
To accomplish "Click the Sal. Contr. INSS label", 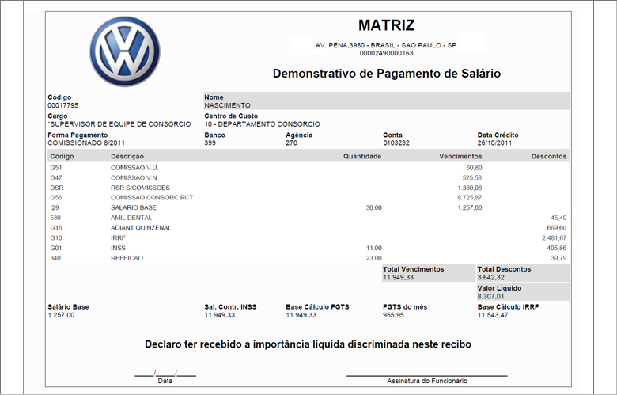I will point(230,307).
